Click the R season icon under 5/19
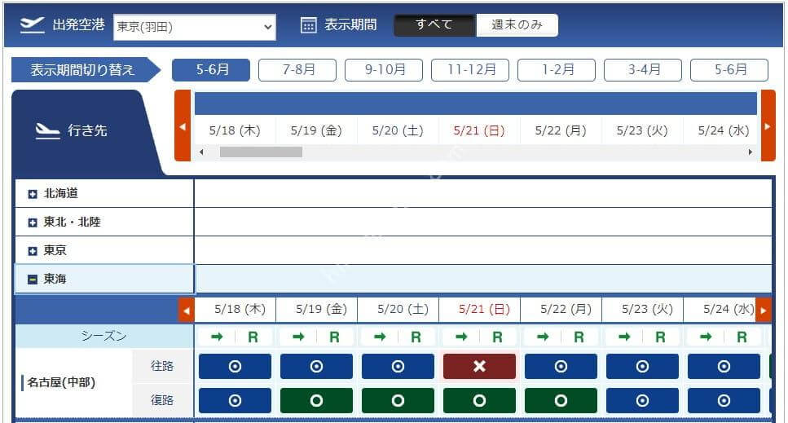Viewport: 788px width, 423px height. tap(334, 337)
